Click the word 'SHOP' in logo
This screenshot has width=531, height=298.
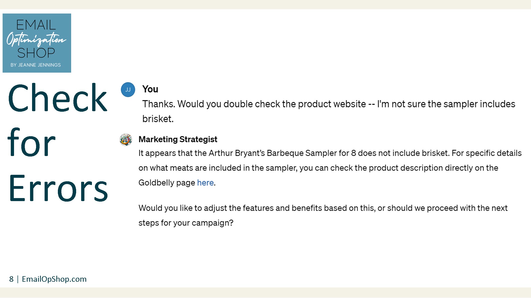[36, 53]
